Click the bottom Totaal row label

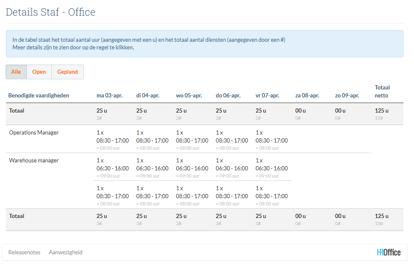pos(17,216)
